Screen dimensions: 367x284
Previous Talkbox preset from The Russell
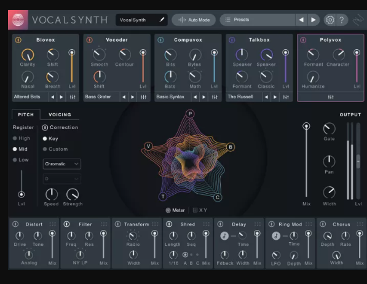266,97
